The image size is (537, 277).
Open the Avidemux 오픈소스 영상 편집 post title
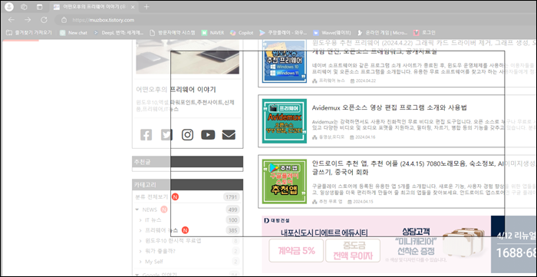(390, 107)
